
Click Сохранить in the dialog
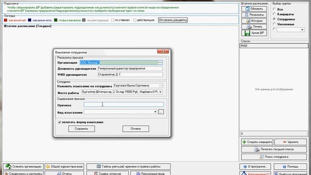pyautogui.click(x=82, y=128)
